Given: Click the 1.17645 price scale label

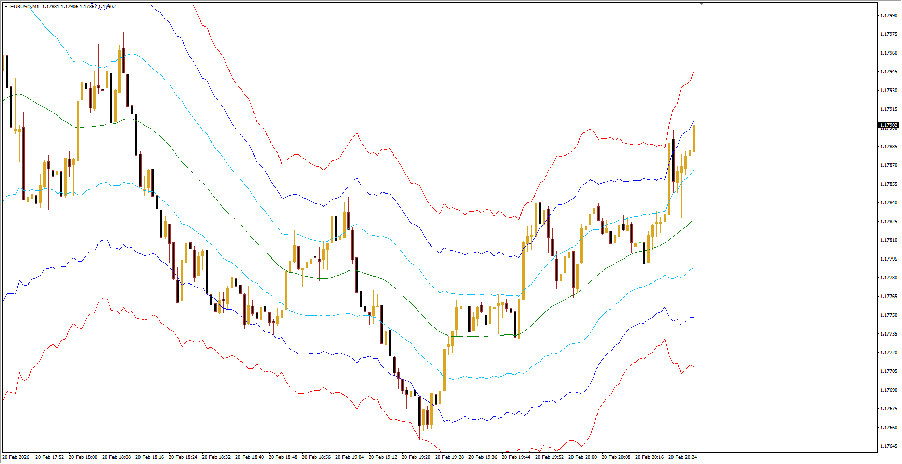Looking at the screenshot, I should tap(888, 446).
